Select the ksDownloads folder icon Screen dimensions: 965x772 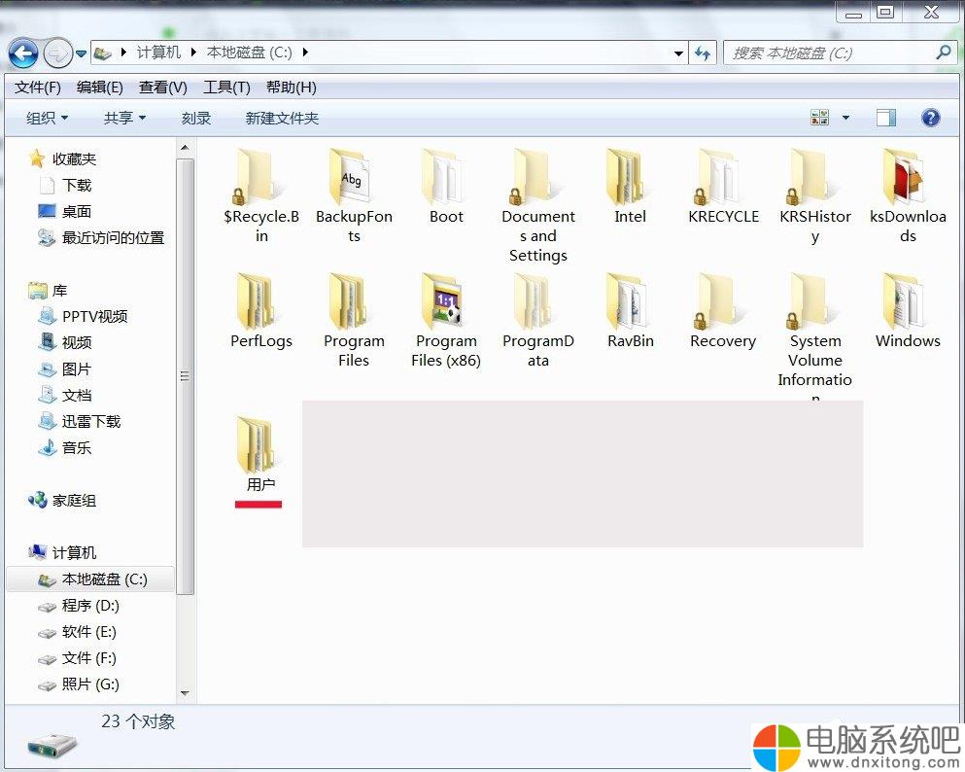tap(908, 178)
